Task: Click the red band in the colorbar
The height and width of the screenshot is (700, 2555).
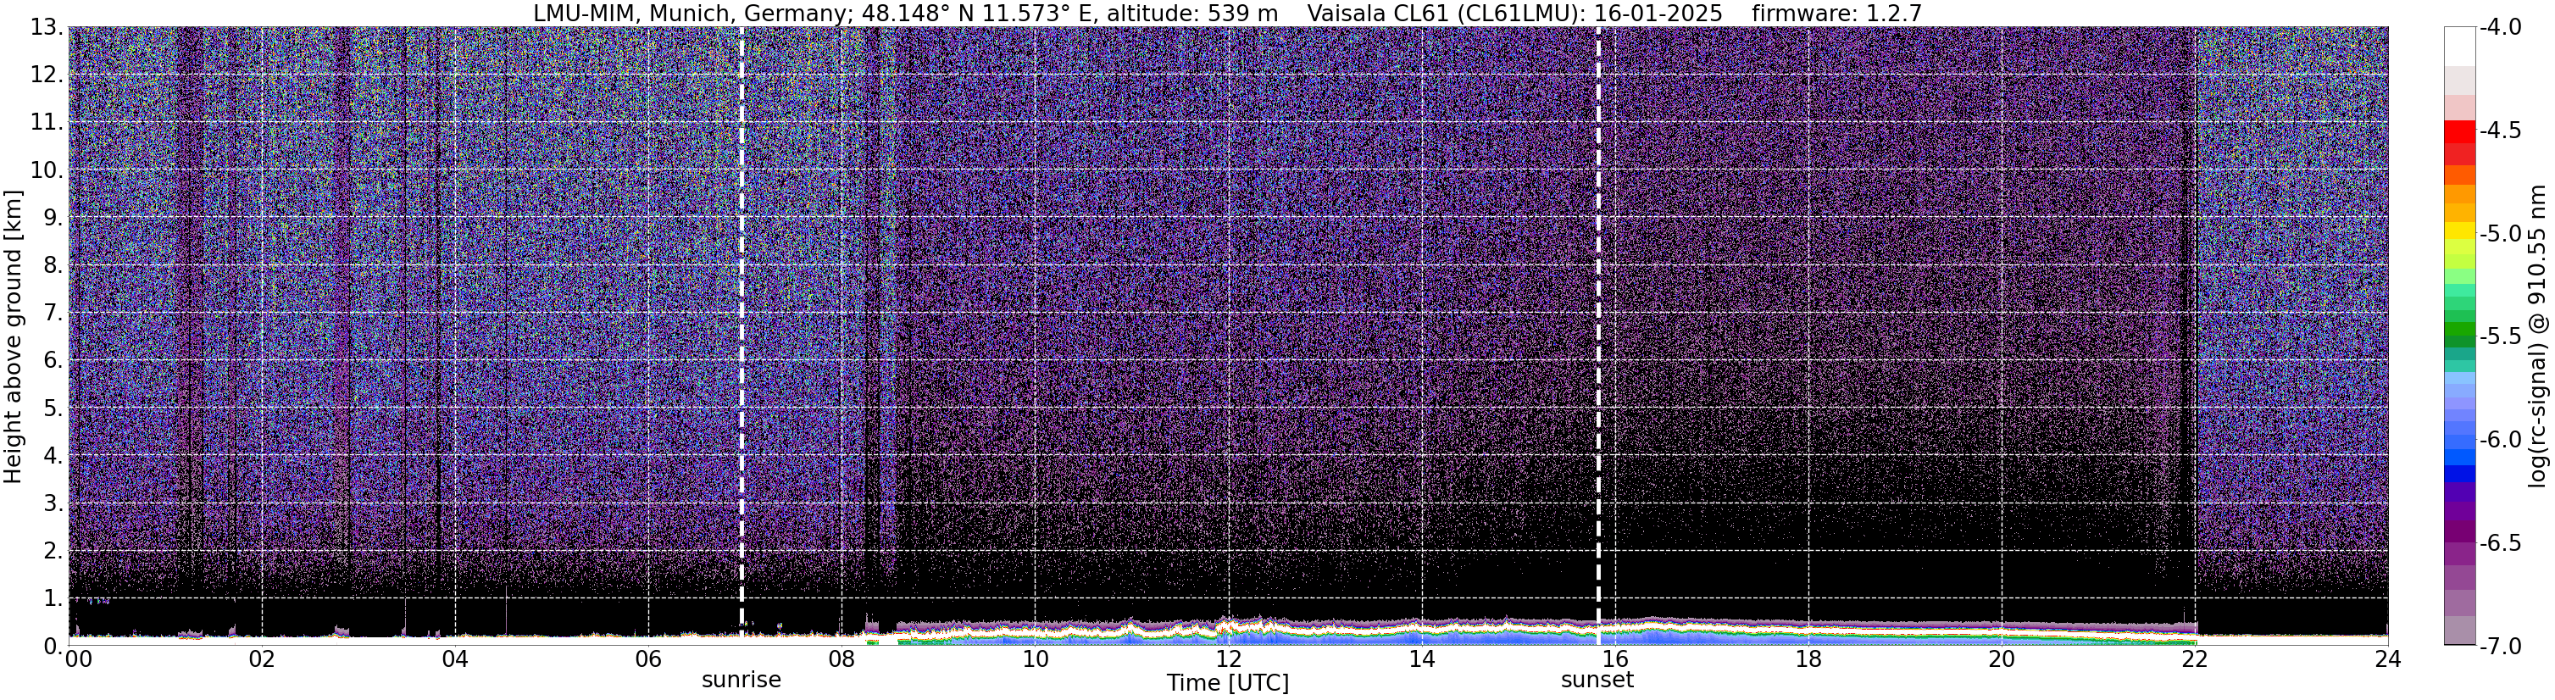Action: 2460,134
